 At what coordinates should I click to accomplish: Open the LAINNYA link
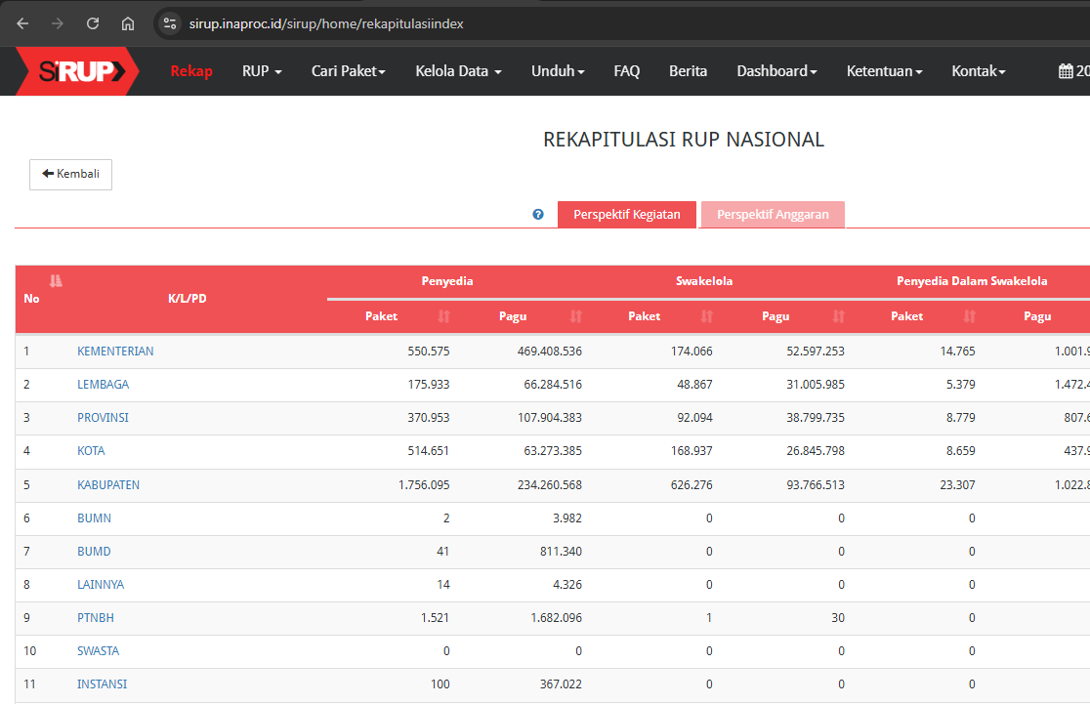(101, 585)
